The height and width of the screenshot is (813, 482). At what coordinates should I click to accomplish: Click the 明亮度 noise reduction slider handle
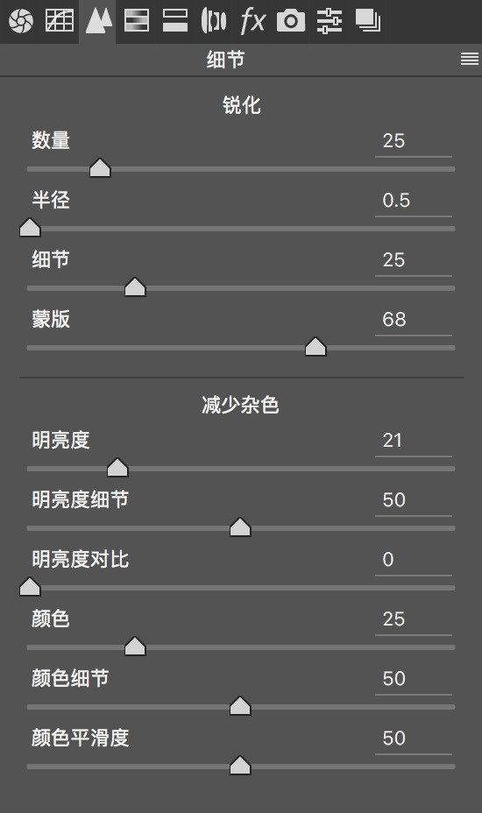(117, 468)
